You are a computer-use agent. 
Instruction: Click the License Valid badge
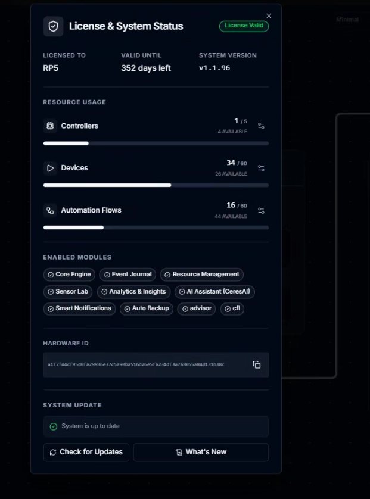244,26
